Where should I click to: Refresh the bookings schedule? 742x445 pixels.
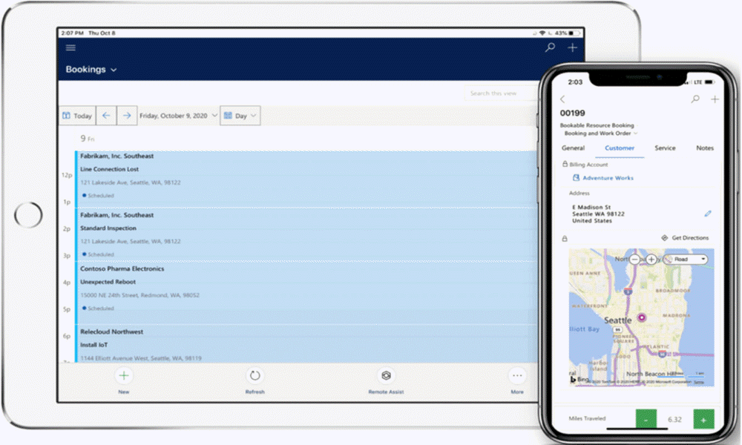(x=255, y=376)
